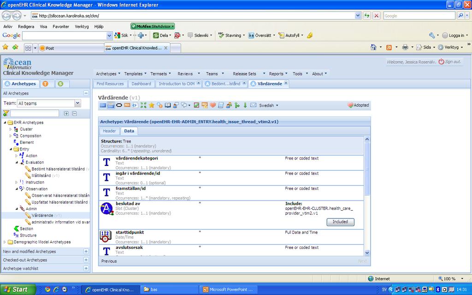The image size is (472, 295).
Task: Expand Checked-out Archetypes panel
Action: tap(86, 260)
